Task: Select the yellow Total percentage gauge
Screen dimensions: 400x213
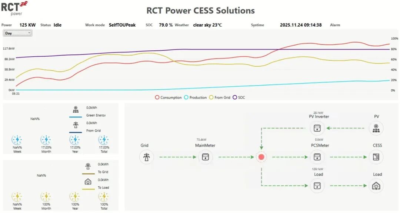Action: coord(104,196)
